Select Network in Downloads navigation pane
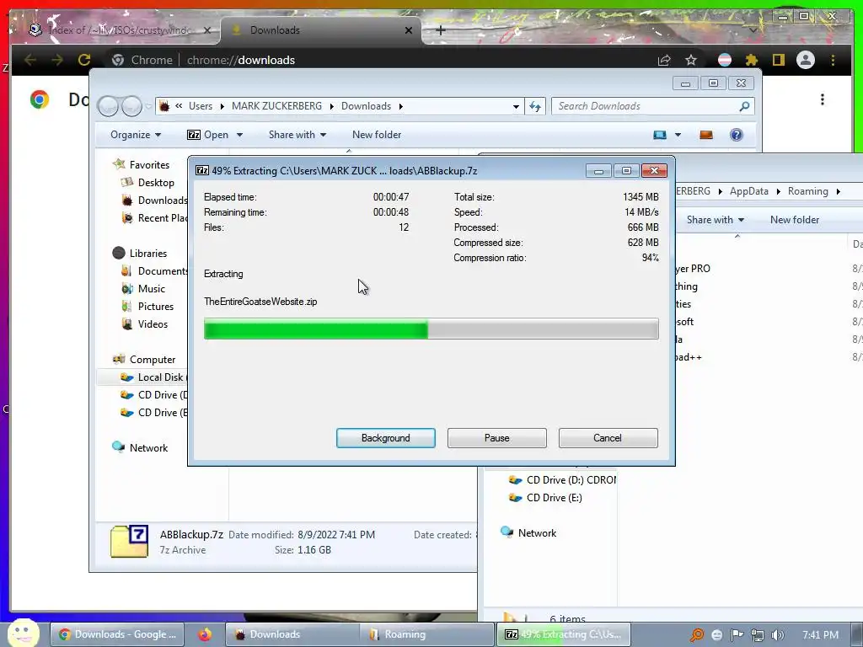The image size is (863, 647). point(148,448)
